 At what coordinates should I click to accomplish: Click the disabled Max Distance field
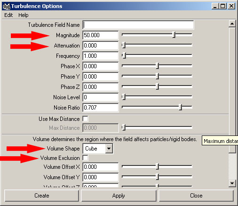click(x=101, y=128)
